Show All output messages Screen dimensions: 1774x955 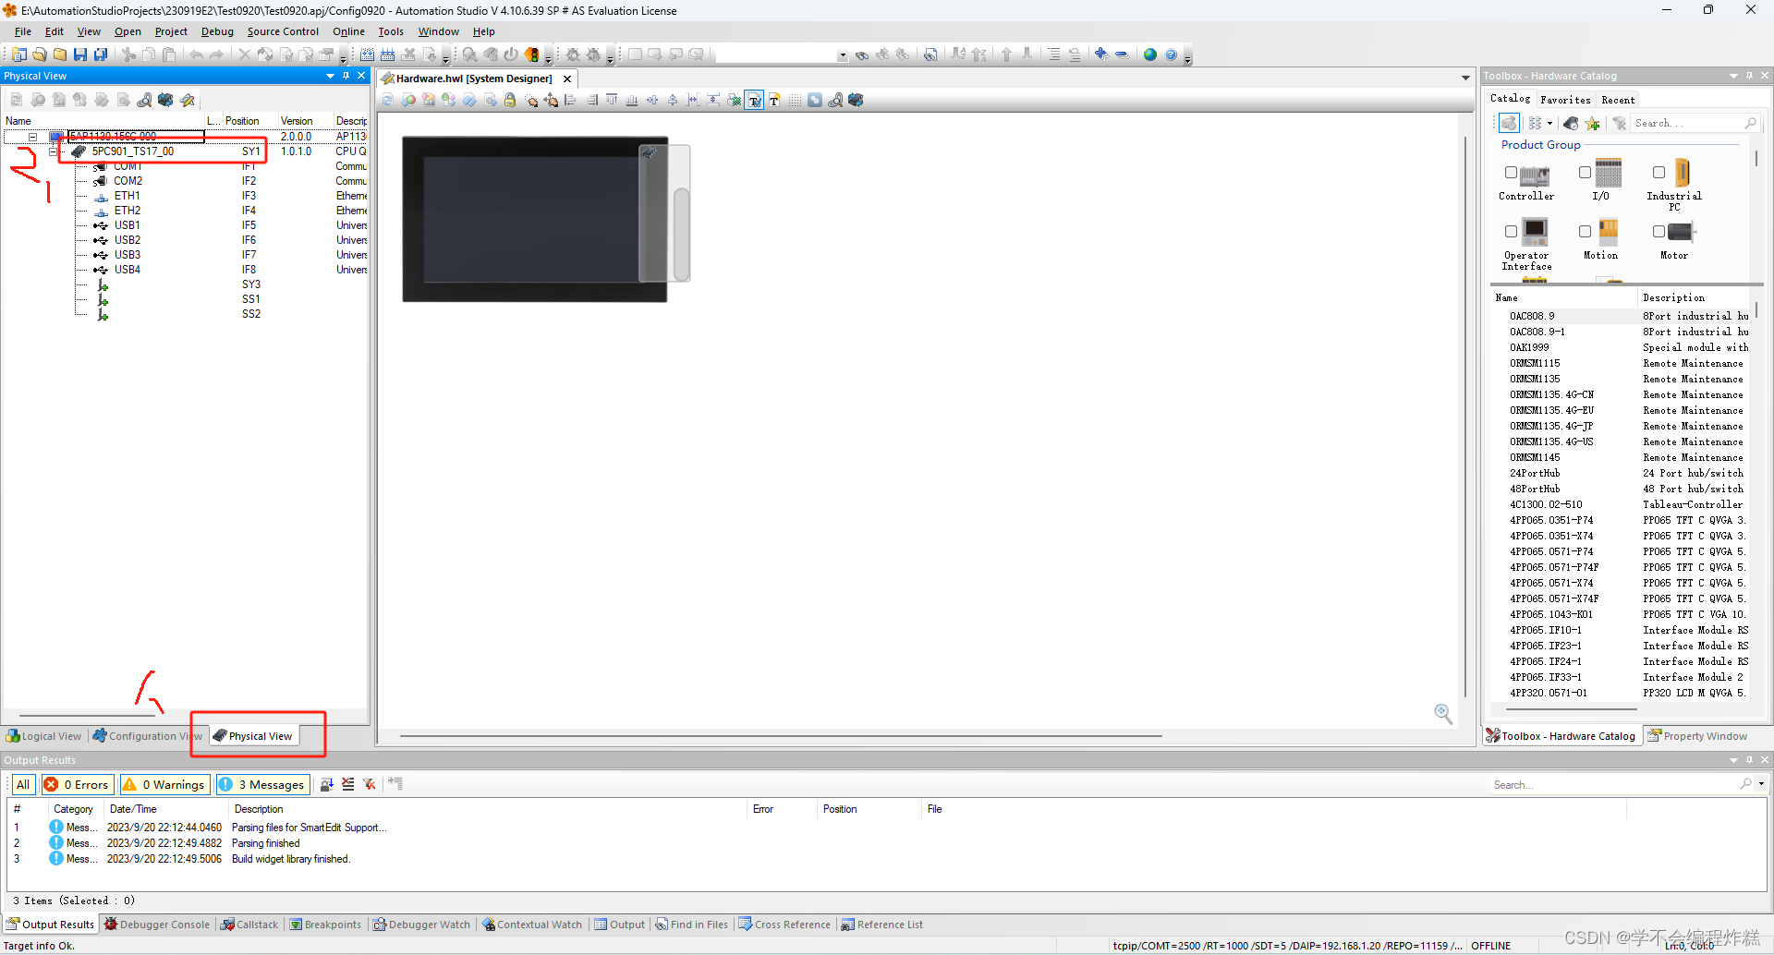click(23, 784)
